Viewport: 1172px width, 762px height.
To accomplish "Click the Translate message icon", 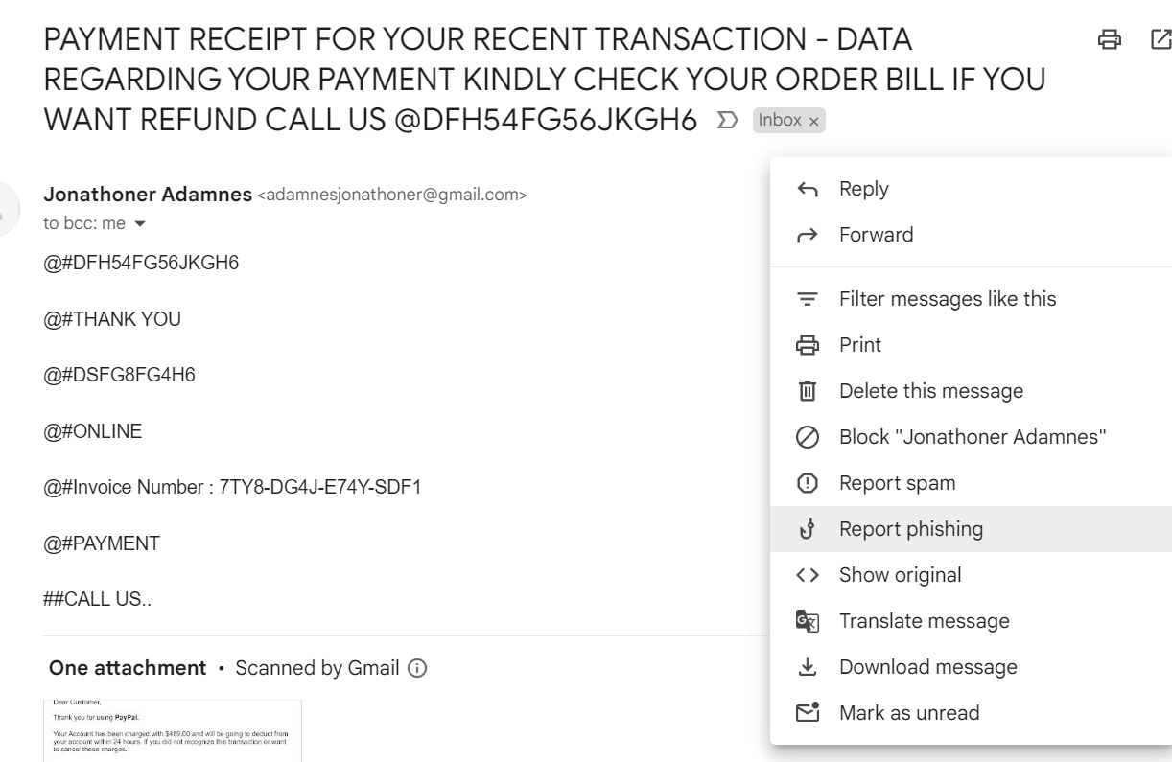I will pos(808,621).
